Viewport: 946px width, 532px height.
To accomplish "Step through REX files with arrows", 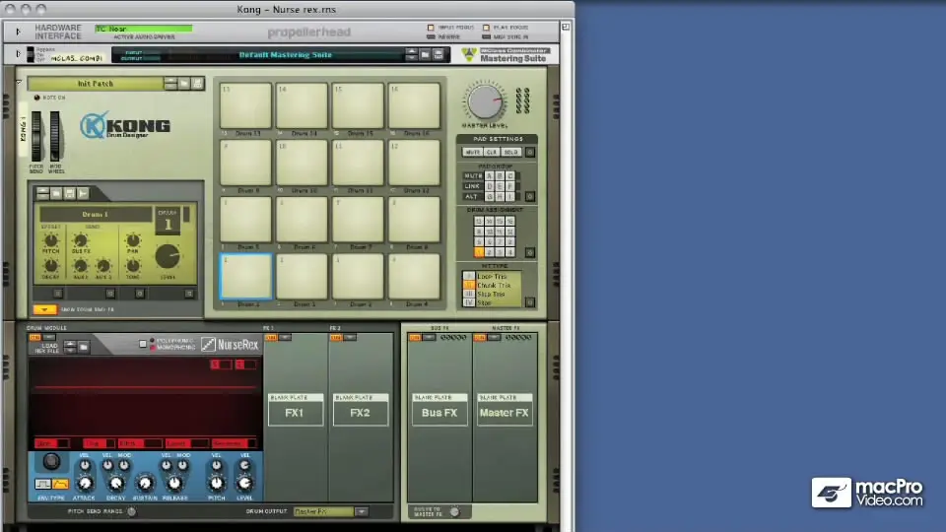I will (x=70, y=346).
